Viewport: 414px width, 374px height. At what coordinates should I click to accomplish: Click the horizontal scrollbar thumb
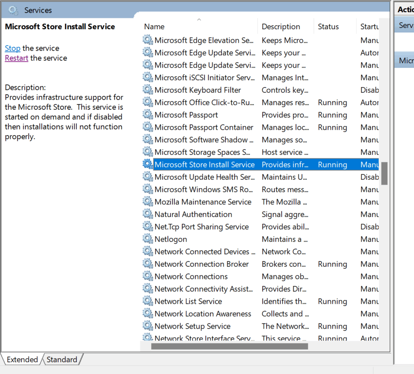click(x=229, y=346)
